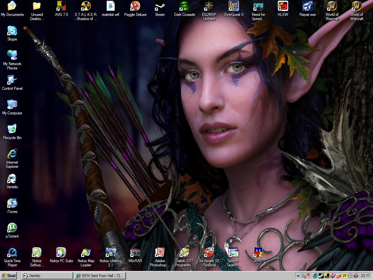373x280 pixels.
Task: Select the µTorrent desktop shortcut
Action: [x=12, y=230]
